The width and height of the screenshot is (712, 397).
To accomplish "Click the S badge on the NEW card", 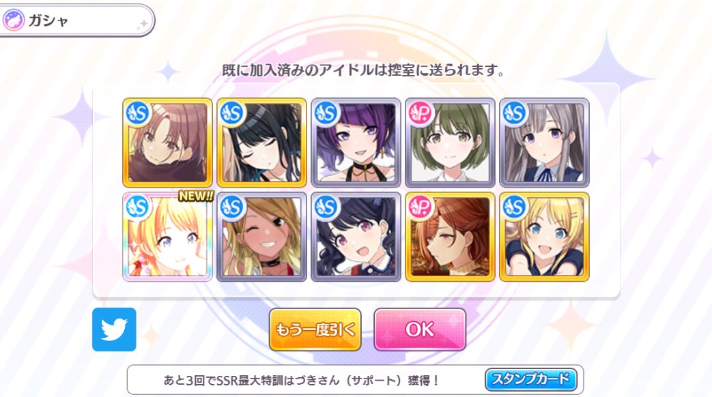I will (138, 207).
